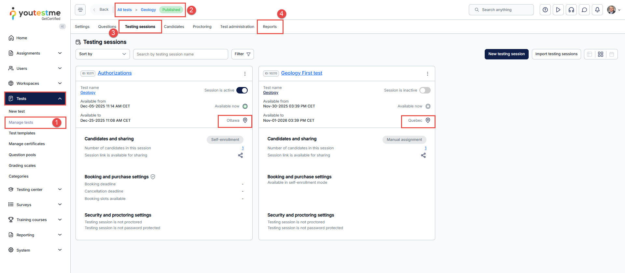This screenshot has width=625, height=273.
Task: Enable the Geology First test session toggle
Action: coord(425,90)
